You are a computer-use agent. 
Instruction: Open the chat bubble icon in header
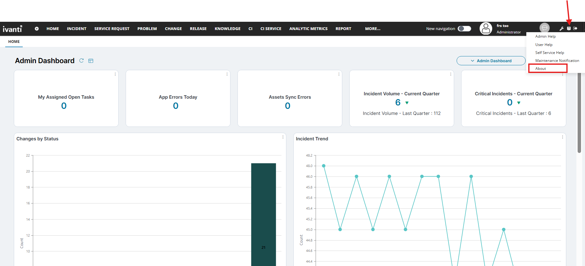pos(544,28)
